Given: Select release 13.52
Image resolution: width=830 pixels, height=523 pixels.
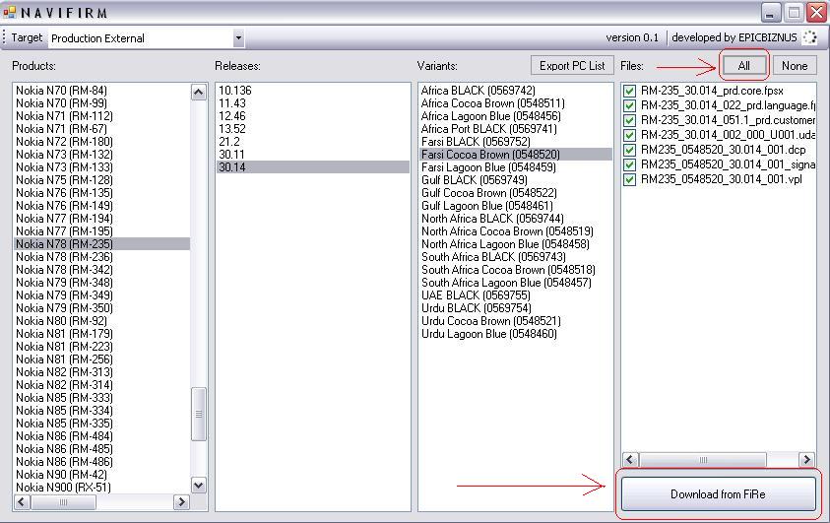Looking at the screenshot, I should (313, 129).
